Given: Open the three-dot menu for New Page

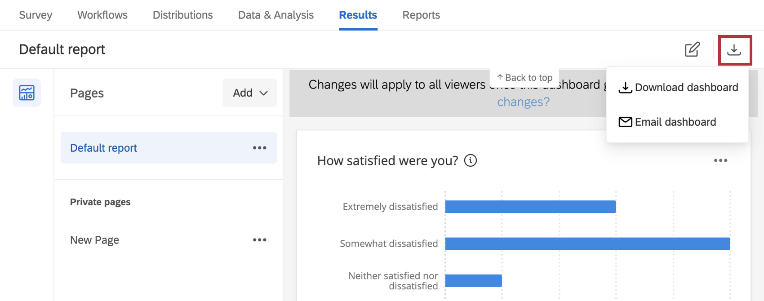Looking at the screenshot, I should [x=259, y=239].
